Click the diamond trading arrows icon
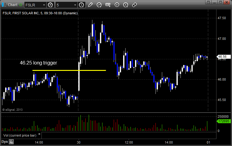 (134, 5)
